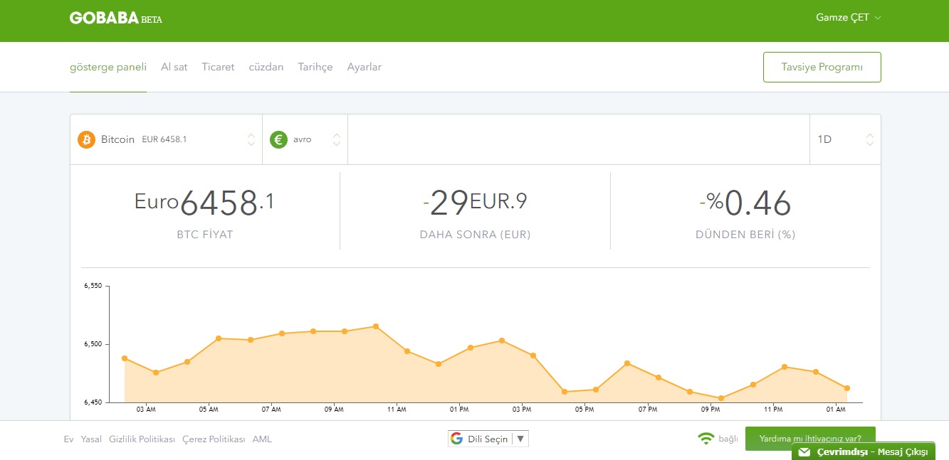This screenshot has height=460, width=949.
Task: Open the cüzdan tab
Action: [x=266, y=67]
